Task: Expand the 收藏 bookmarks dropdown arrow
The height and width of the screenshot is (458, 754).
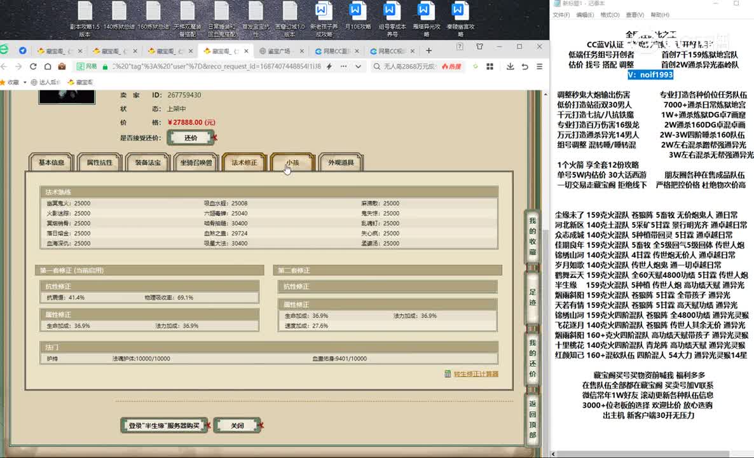Action: pos(25,82)
